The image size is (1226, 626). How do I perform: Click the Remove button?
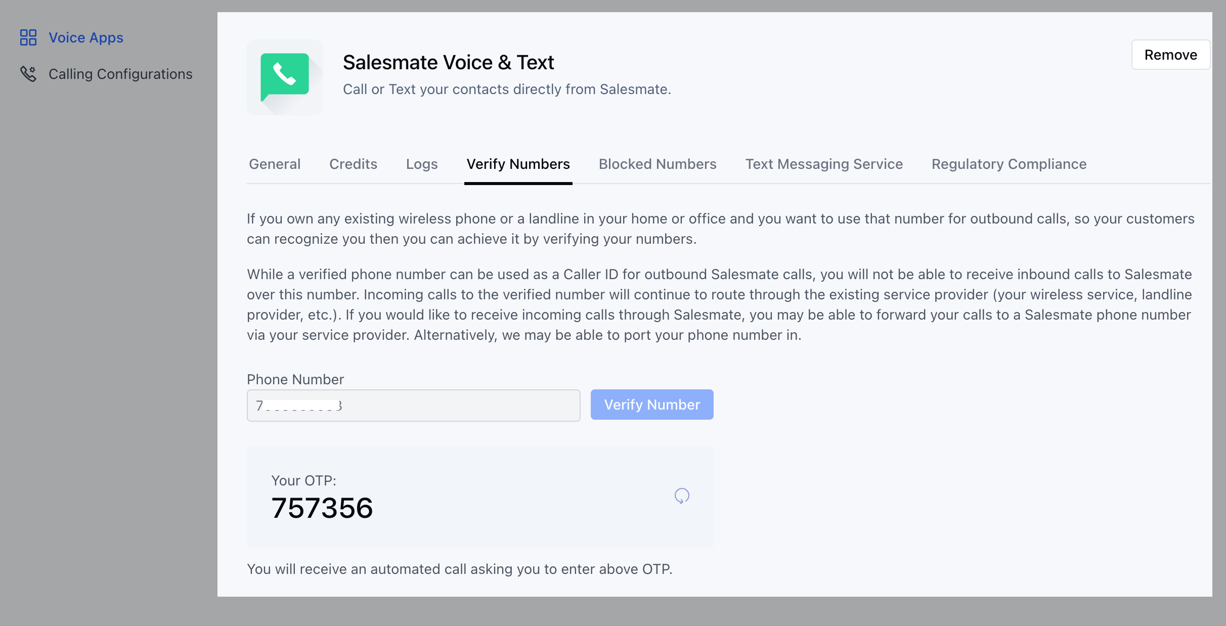pos(1171,55)
